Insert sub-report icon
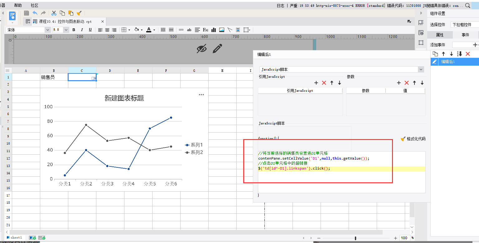Viewport: 479px width, 243px height. [x=238, y=30]
